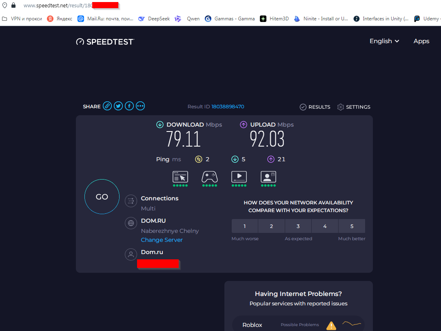This screenshot has height=331, width=441.
Task: Click the DOM.RU server globe icon
Action: (x=131, y=223)
